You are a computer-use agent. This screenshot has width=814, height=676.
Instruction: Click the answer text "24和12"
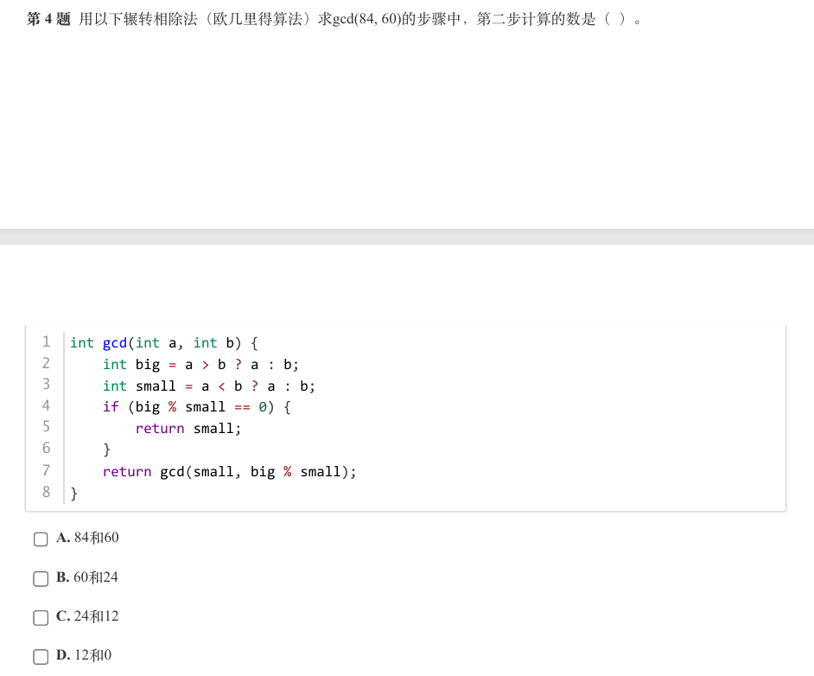[x=97, y=615]
